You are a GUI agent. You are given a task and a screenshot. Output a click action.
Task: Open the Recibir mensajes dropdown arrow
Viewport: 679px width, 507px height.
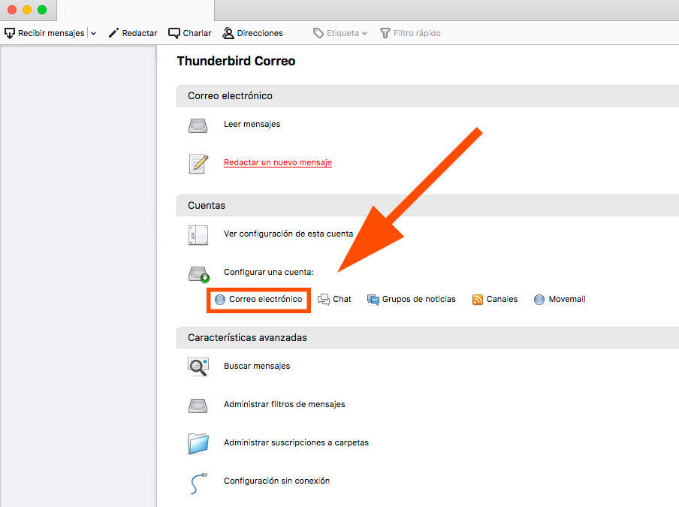click(x=93, y=33)
